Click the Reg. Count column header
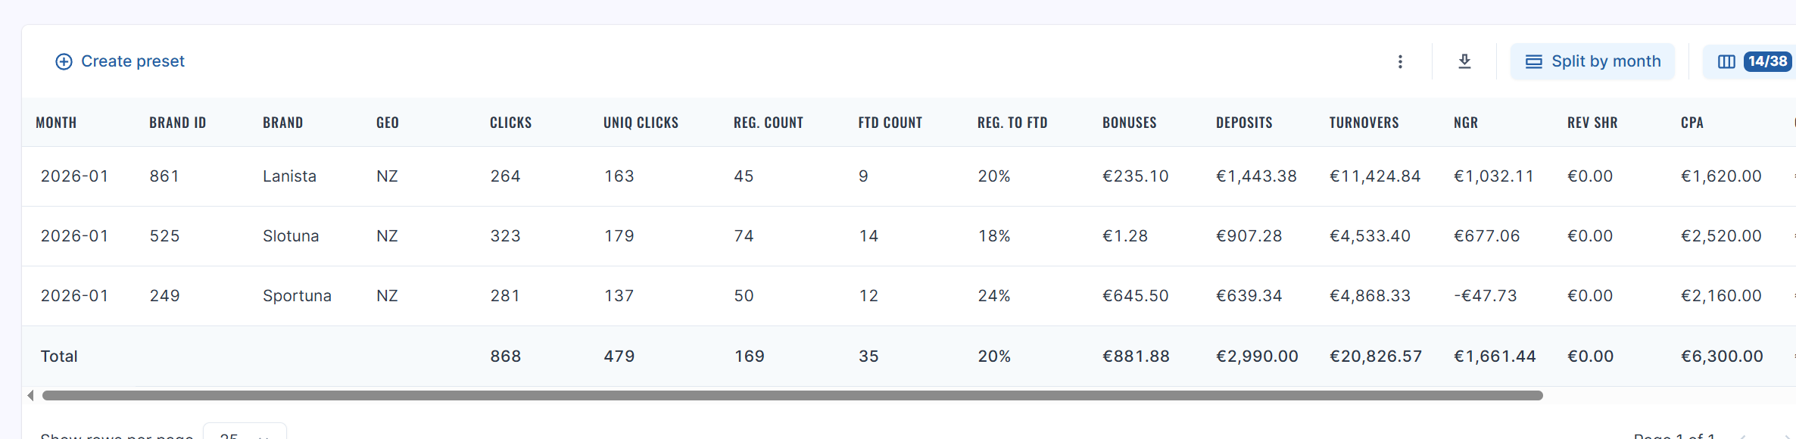The image size is (1796, 439). [x=768, y=123]
